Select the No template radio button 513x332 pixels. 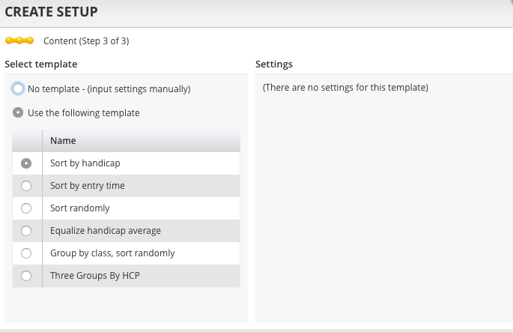coord(18,88)
